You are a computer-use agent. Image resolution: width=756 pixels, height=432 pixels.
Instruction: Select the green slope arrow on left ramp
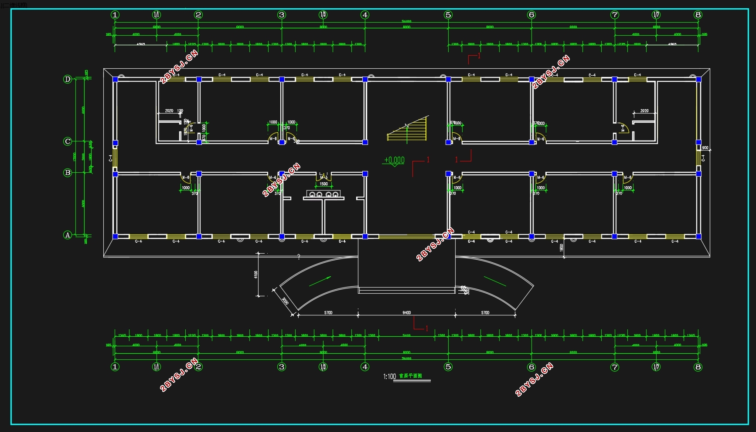(x=320, y=281)
